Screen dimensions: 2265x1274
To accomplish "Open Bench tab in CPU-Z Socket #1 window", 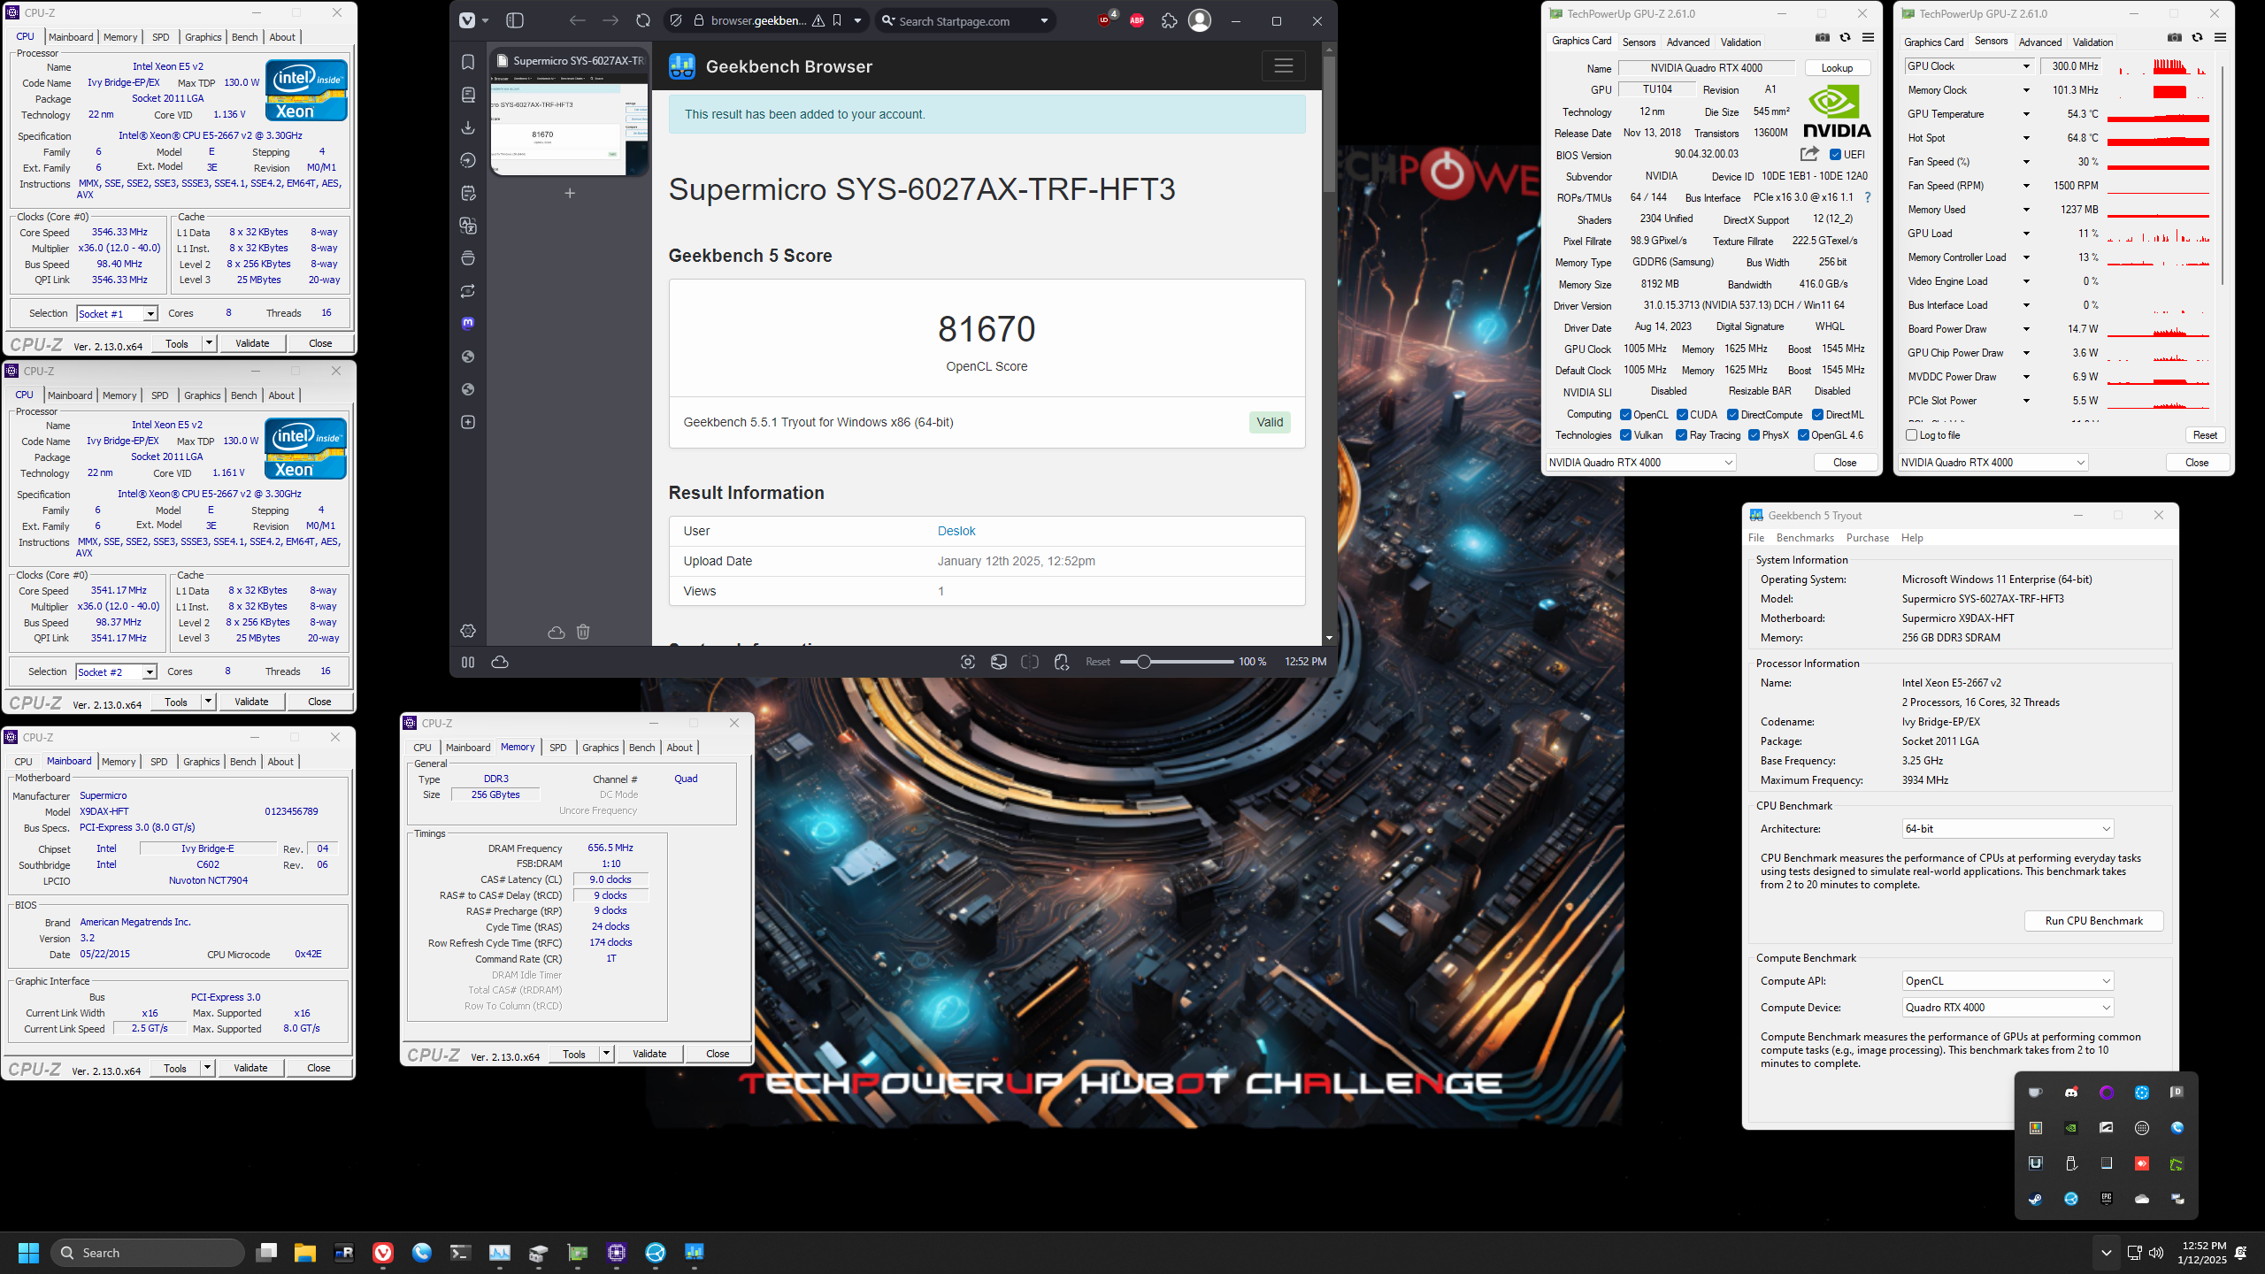I will tap(244, 37).
